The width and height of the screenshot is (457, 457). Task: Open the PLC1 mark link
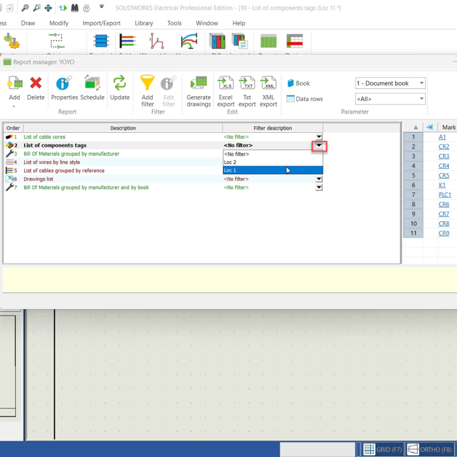445,195
